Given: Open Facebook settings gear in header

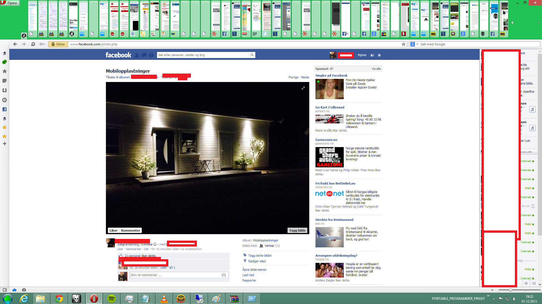Looking at the screenshot, I should [x=379, y=55].
